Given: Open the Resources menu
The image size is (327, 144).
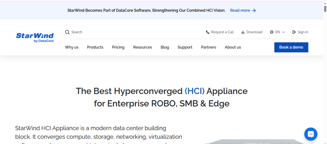Looking at the screenshot, I should (x=143, y=47).
